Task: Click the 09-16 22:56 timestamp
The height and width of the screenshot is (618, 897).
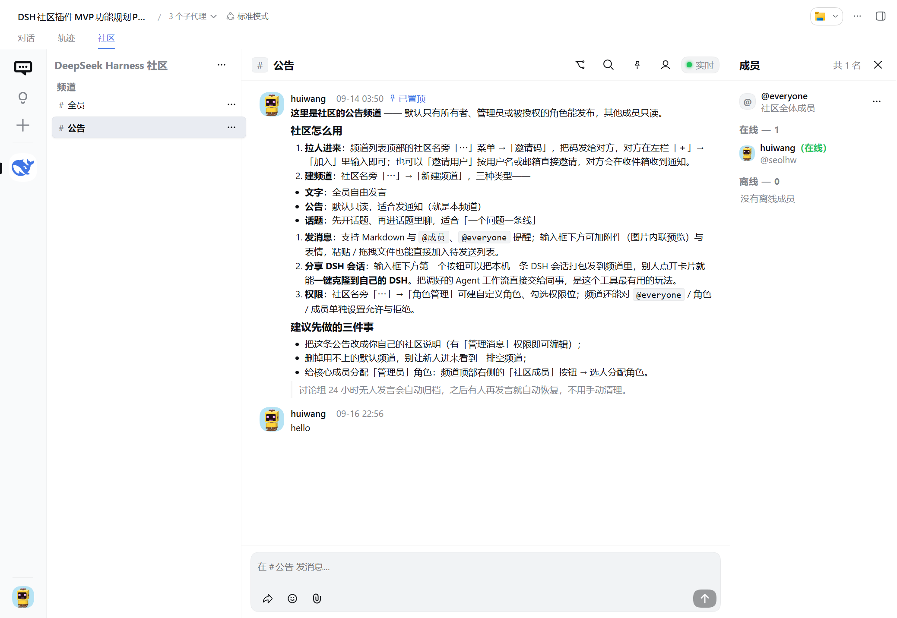Action: tap(360, 414)
